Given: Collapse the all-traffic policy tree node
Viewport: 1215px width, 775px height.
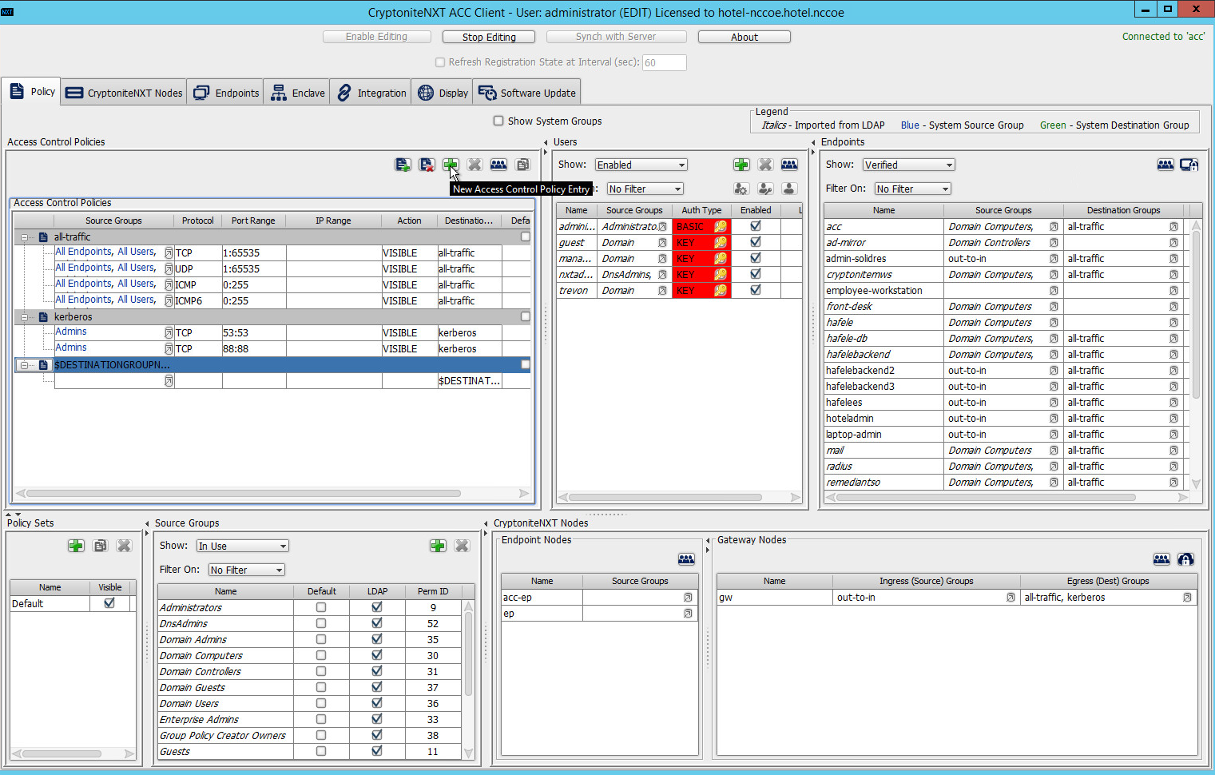Looking at the screenshot, I should [x=24, y=237].
